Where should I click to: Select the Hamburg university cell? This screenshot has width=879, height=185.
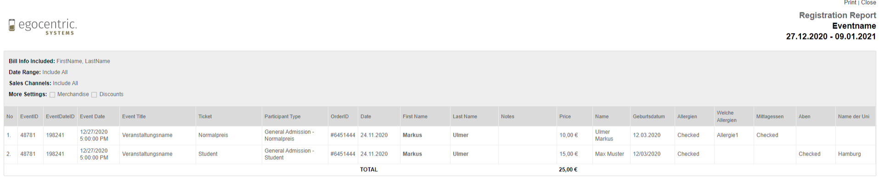(849, 154)
